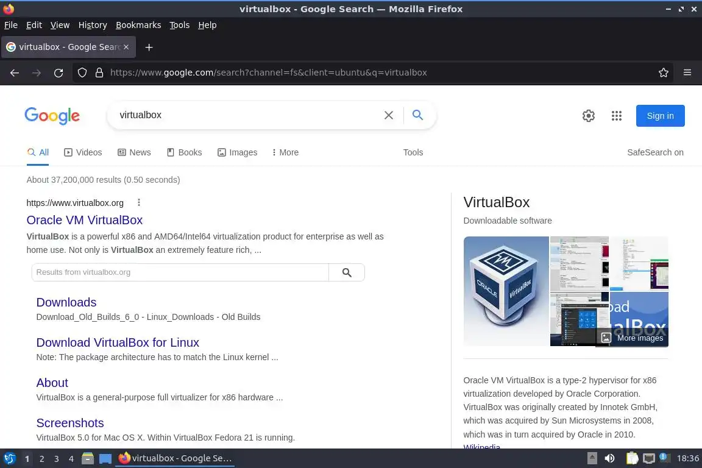Switch to workspace 3
The width and height of the screenshot is (702, 468).
pyautogui.click(x=57, y=459)
